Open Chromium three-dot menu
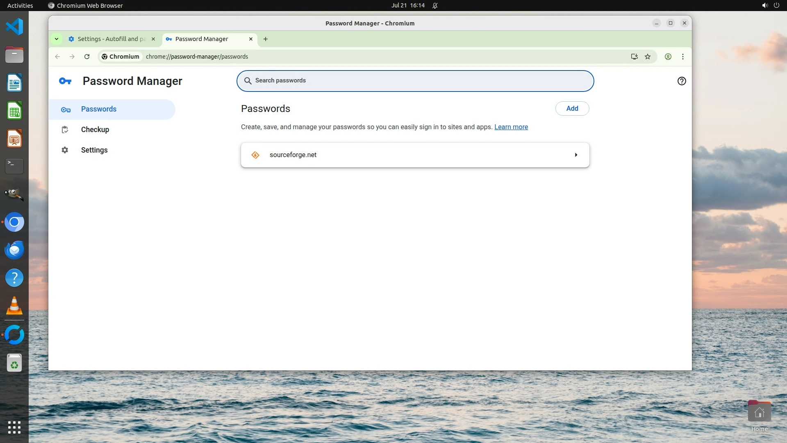787x443 pixels. coord(683,57)
